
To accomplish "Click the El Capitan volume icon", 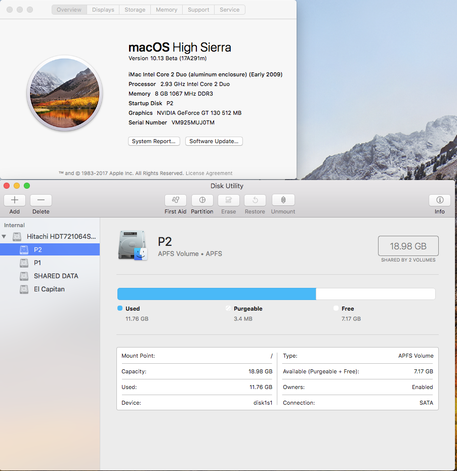I will pyautogui.click(x=24, y=289).
